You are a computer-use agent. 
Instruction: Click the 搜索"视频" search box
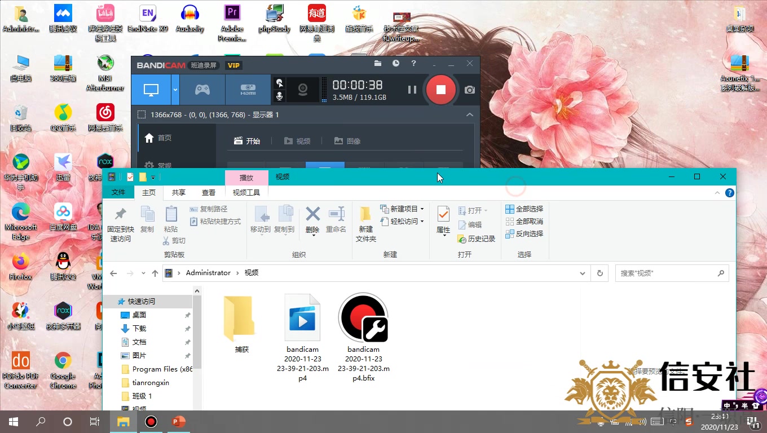click(672, 273)
